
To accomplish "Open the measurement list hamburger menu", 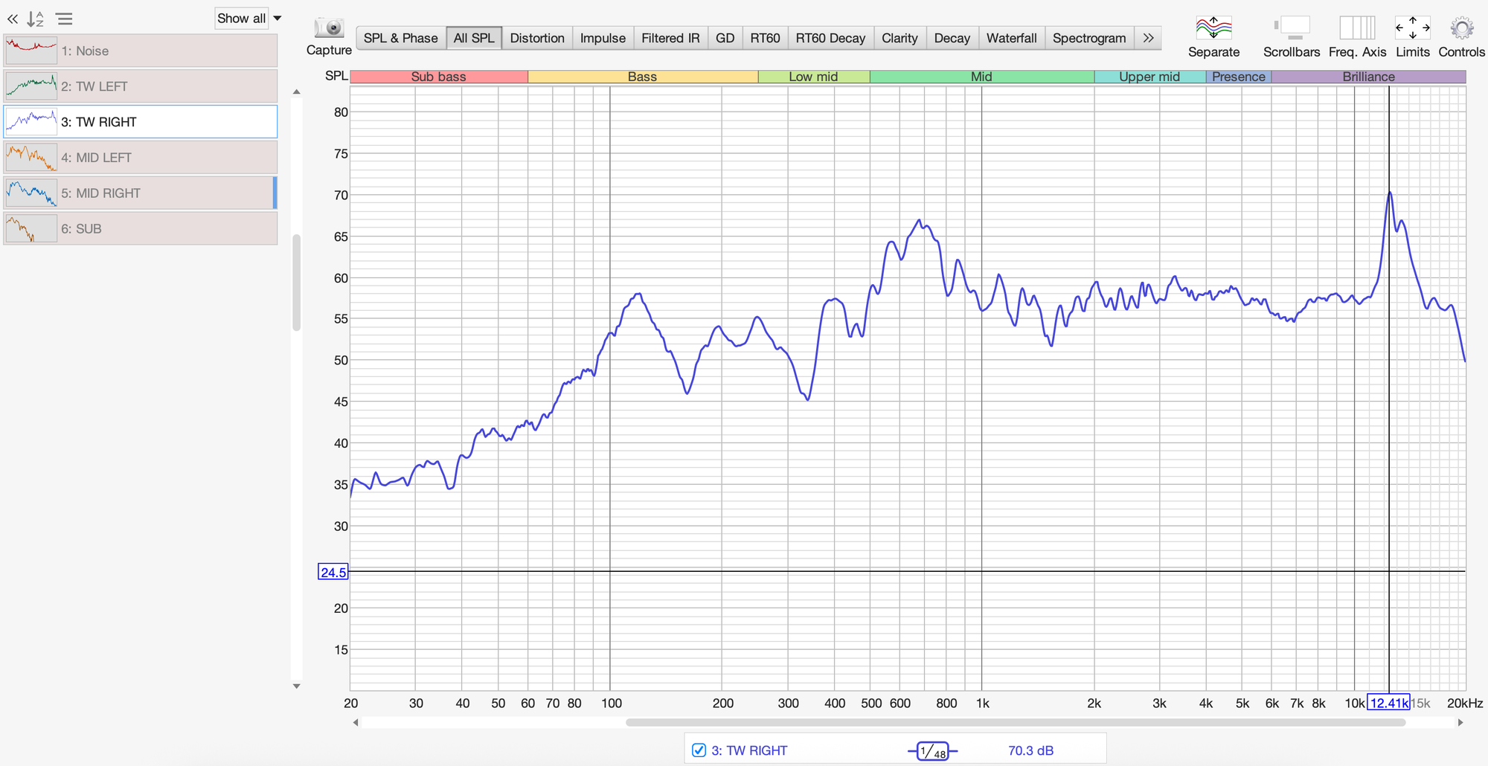I will coord(65,19).
